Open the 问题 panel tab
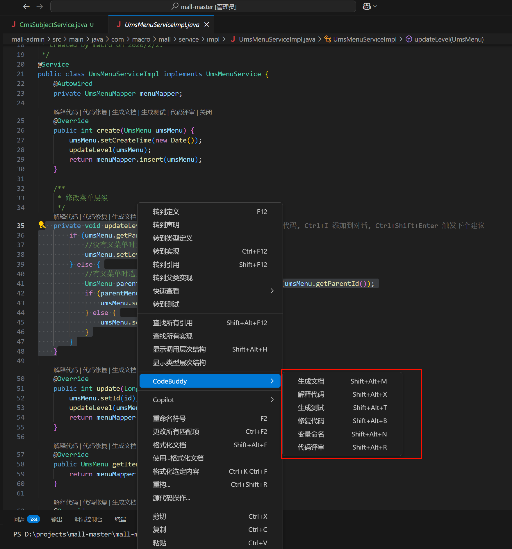The height and width of the screenshot is (549, 512). (19, 519)
